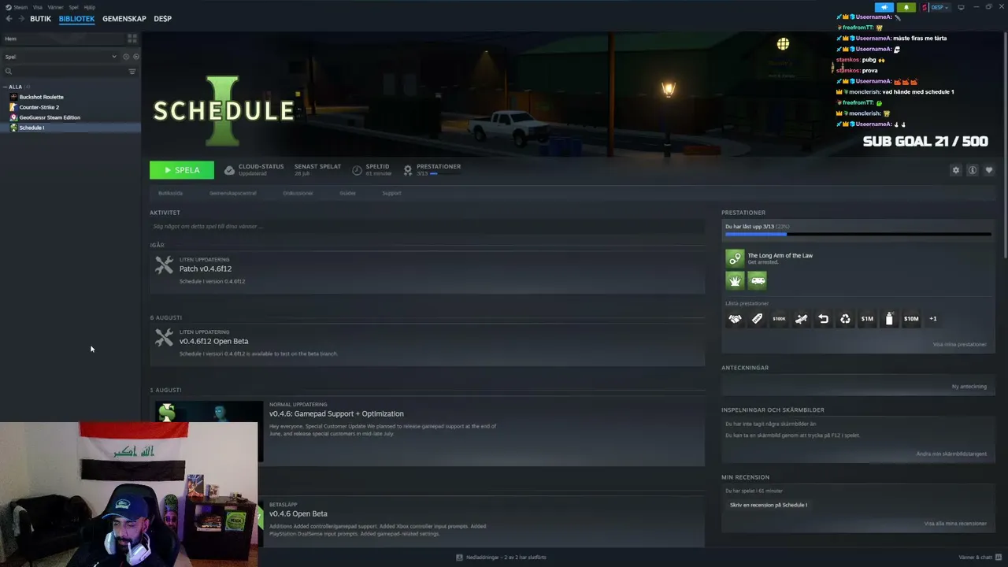Click the page vertical scrollbar

coord(1004,146)
